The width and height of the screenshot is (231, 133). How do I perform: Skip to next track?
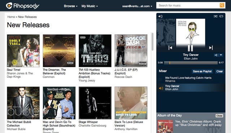[x=211, y=48]
